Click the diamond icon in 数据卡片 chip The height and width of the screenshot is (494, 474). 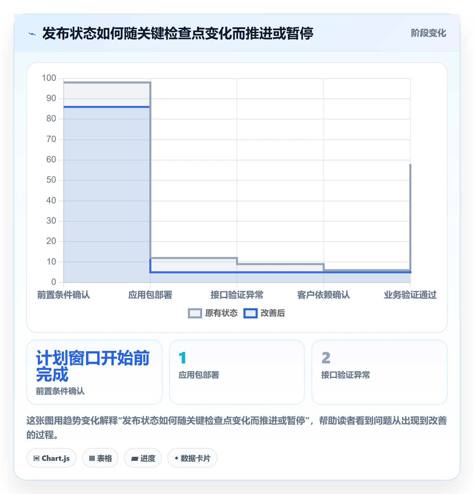tap(176, 458)
